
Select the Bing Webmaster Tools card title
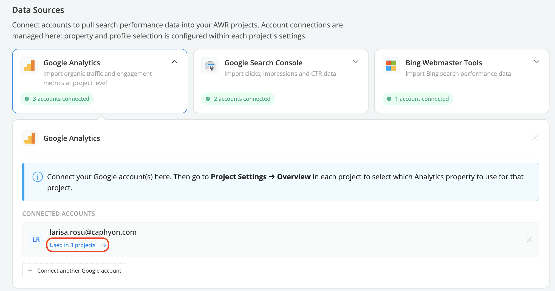[444, 63]
